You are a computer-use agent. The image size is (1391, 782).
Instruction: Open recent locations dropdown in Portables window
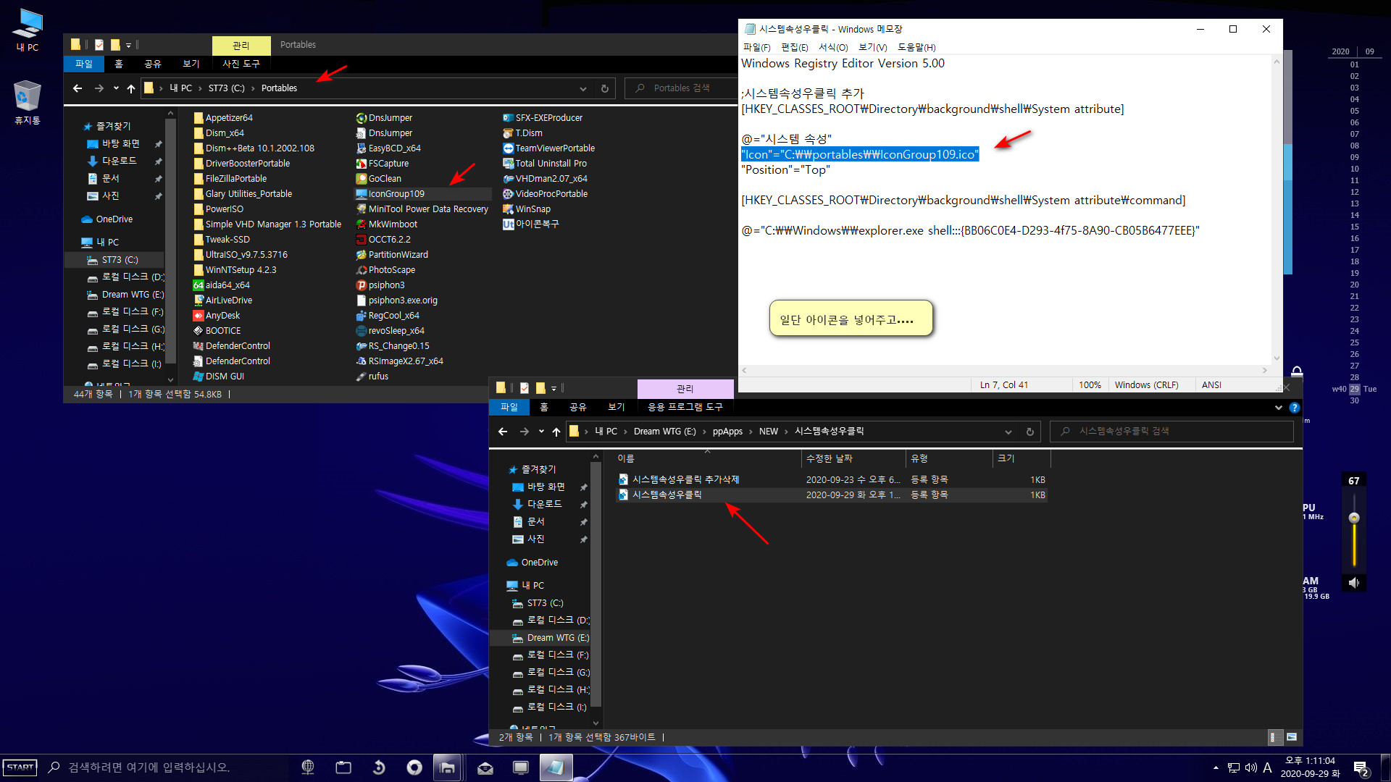coord(116,88)
